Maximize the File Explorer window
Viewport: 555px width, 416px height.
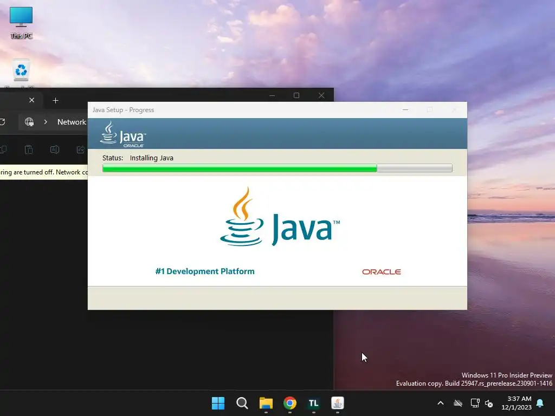point(296,95)
